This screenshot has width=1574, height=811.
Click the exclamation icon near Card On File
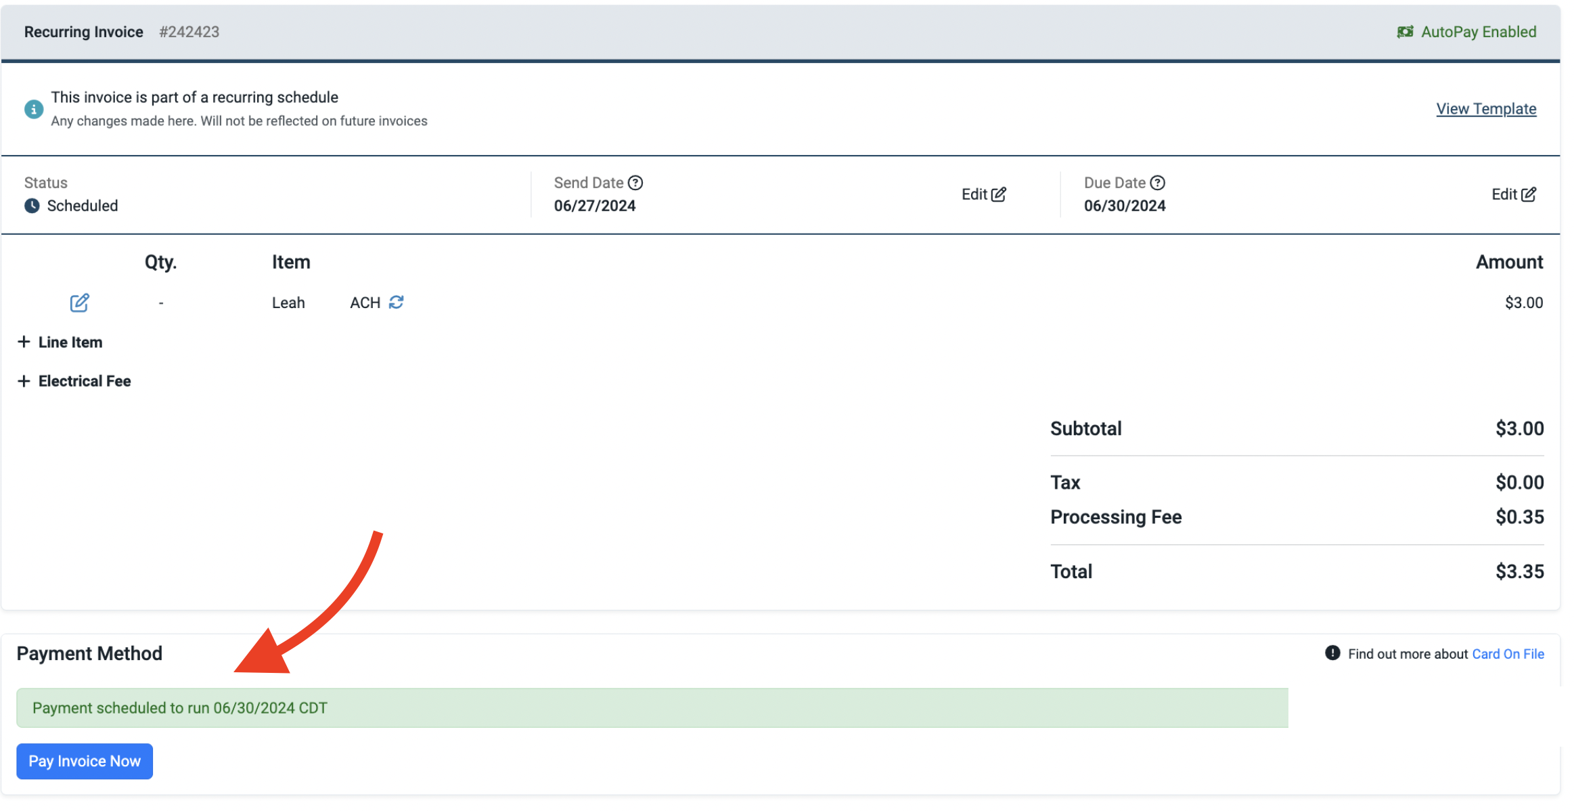(x=1332, y=653)
